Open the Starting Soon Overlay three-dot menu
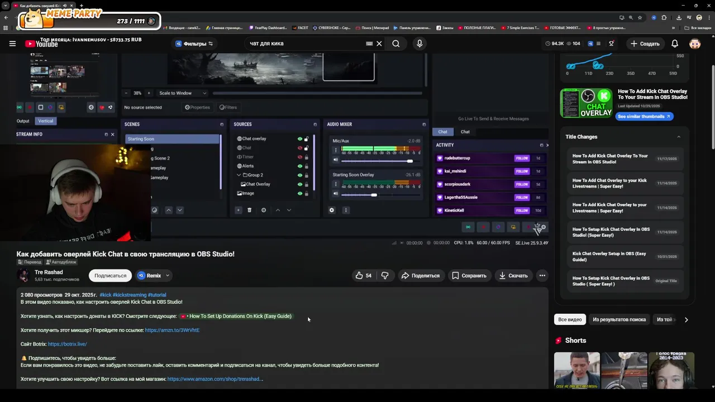 click(x=336, y=183)
